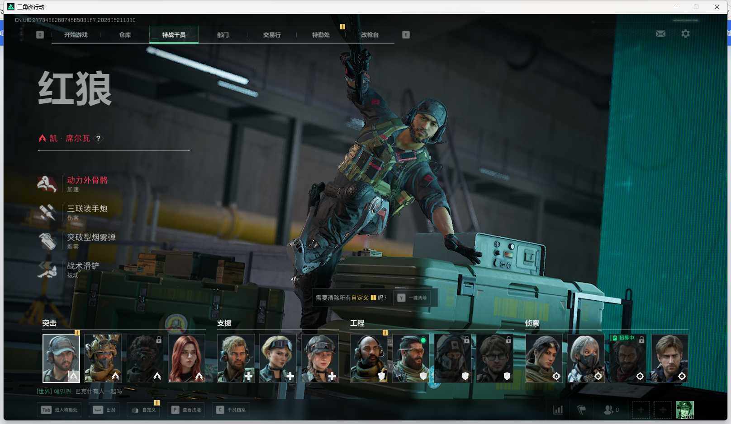Click the right empty squad invite slot

click(663, 410)
